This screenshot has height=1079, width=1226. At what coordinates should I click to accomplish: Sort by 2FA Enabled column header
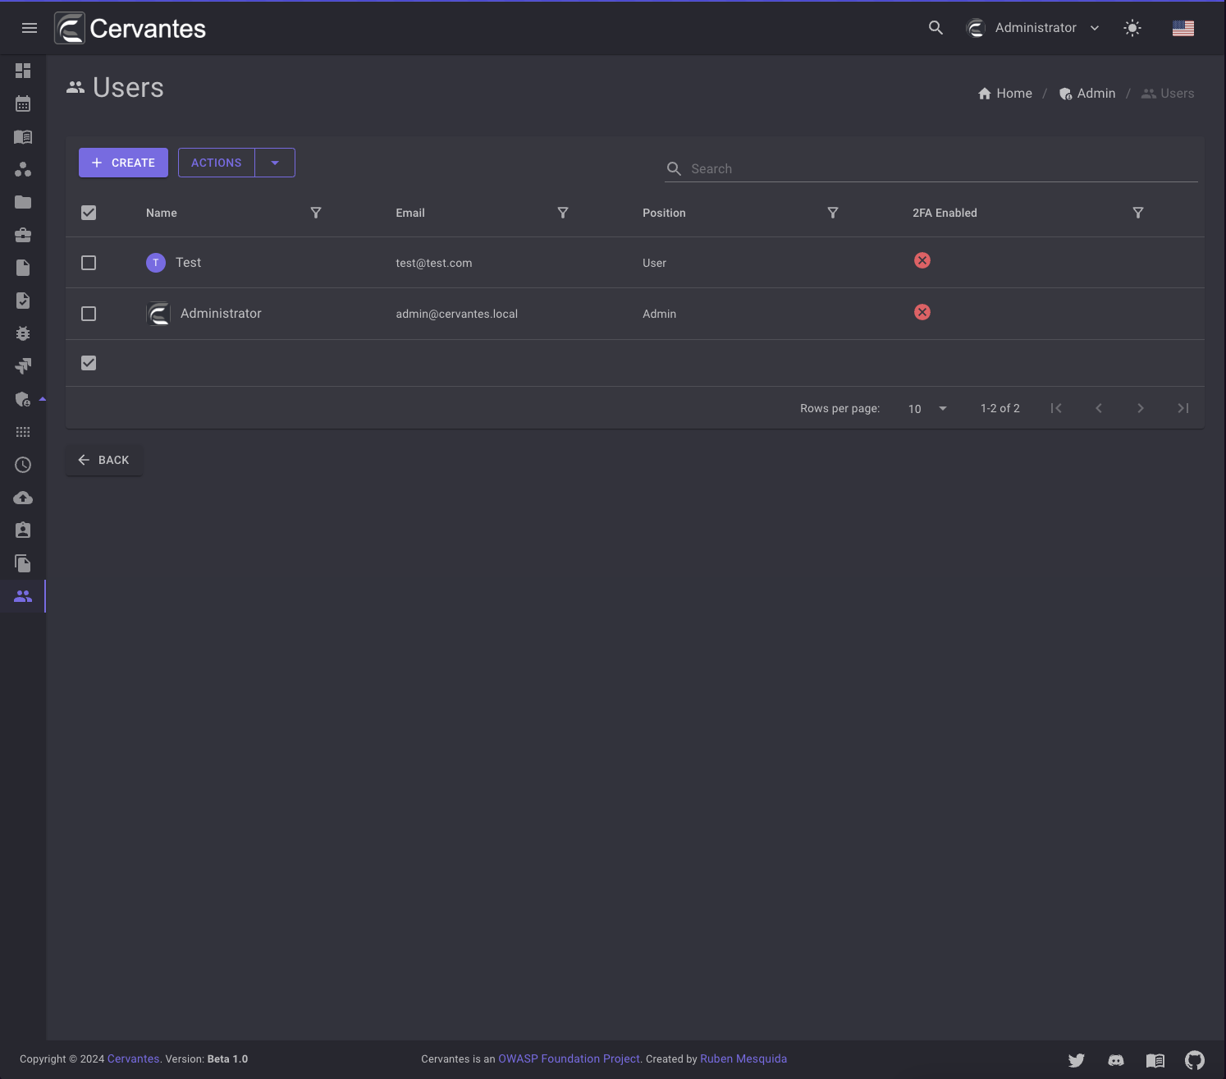pyautogui.click(x=945, y=213)
